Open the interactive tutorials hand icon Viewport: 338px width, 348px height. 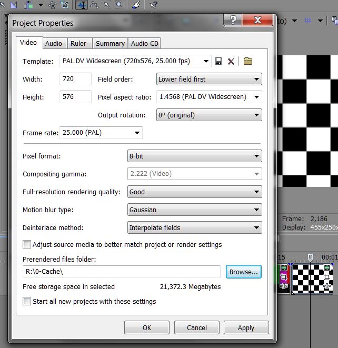point(136,5)
